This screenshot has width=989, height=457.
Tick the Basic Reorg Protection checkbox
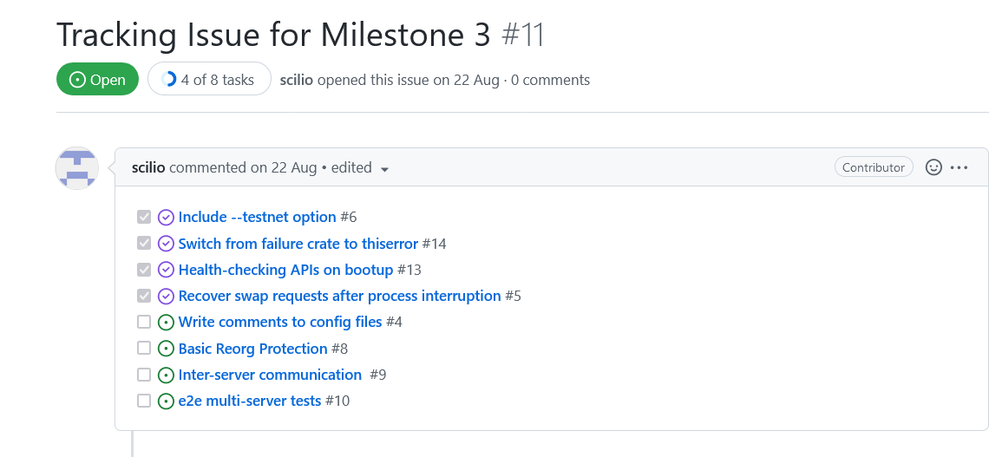(144, 348)
